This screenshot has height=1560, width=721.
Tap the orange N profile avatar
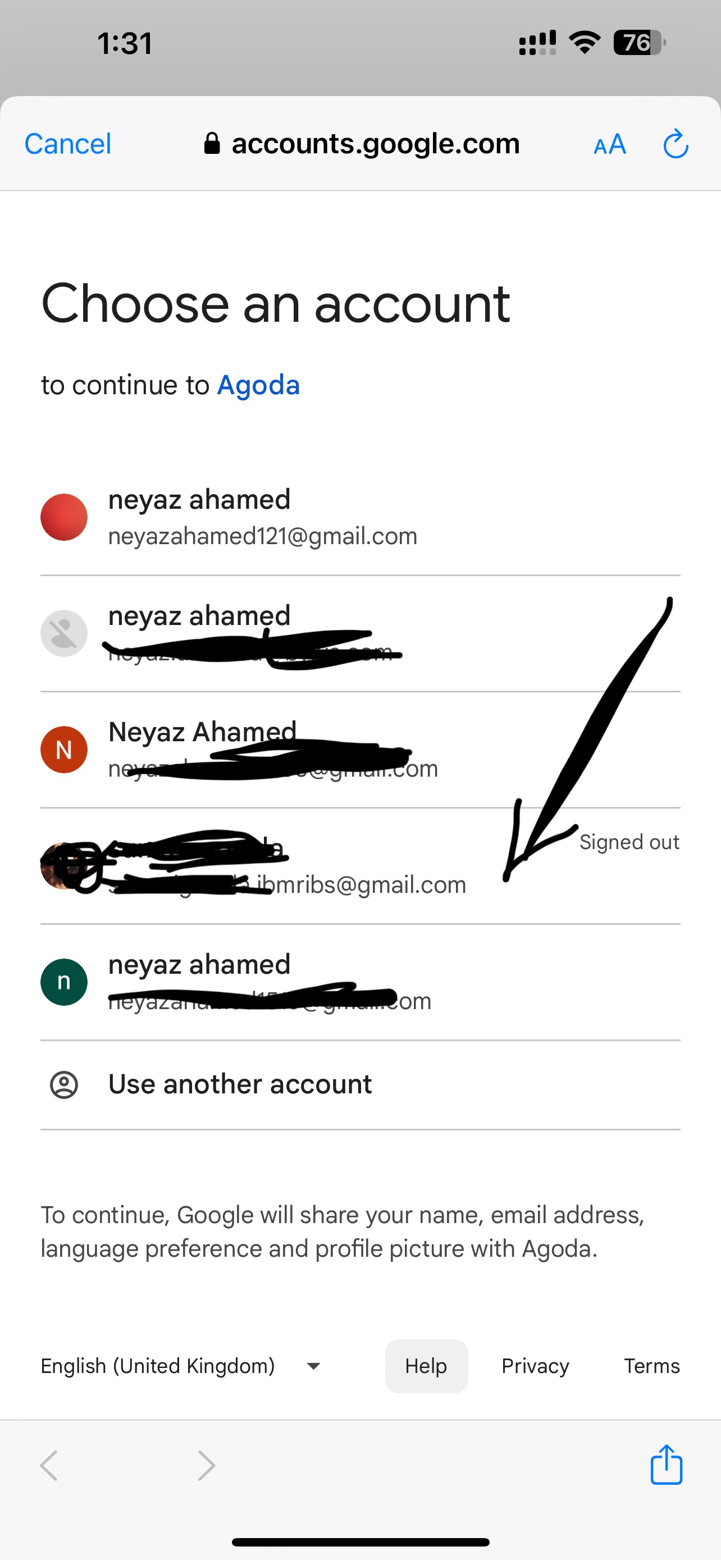coord(63,750)
